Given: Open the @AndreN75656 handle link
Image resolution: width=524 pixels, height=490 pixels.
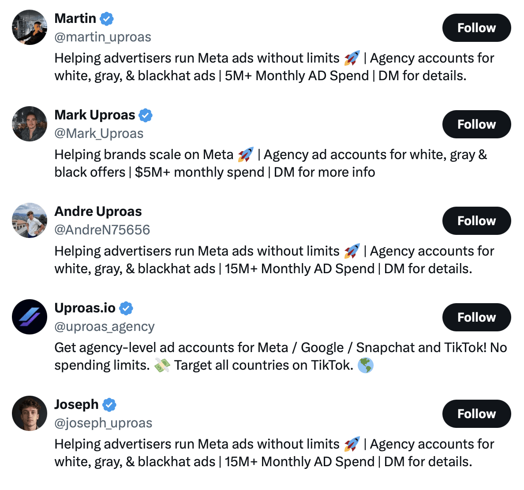Looking at the screenshot, I should coord(102,230).
